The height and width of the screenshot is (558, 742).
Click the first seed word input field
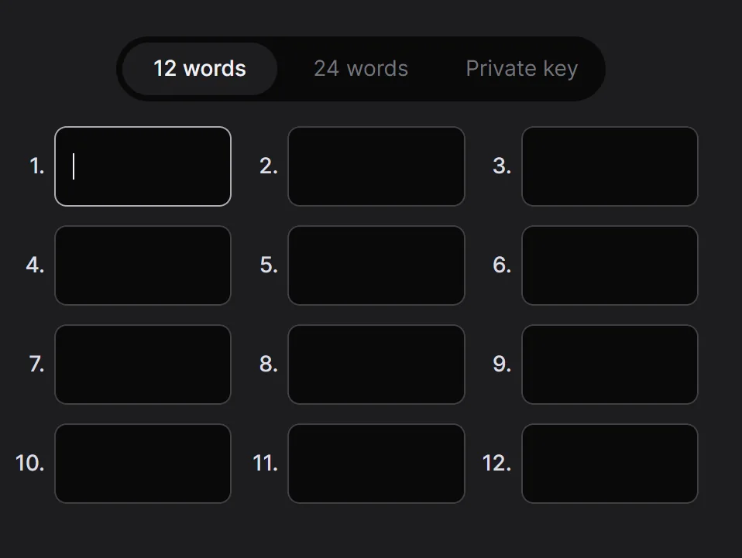click(143, 166)
